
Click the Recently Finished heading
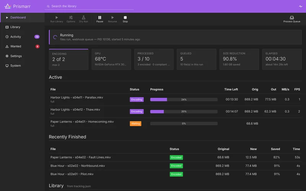(x=68, y=137)
